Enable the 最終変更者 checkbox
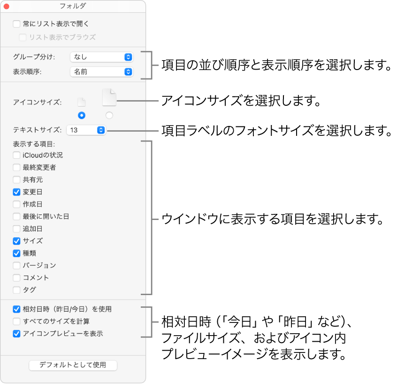The width and height of the screenshot is (397, 384). coord(16,167)
